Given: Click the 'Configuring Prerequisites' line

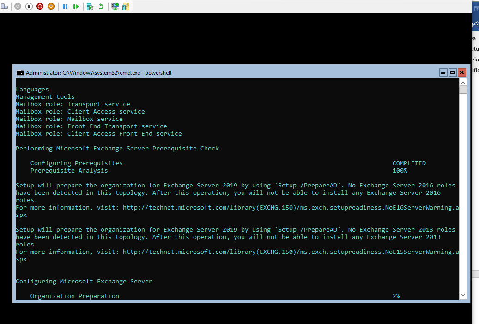Looking at the screenshot, I should [76, 163].
